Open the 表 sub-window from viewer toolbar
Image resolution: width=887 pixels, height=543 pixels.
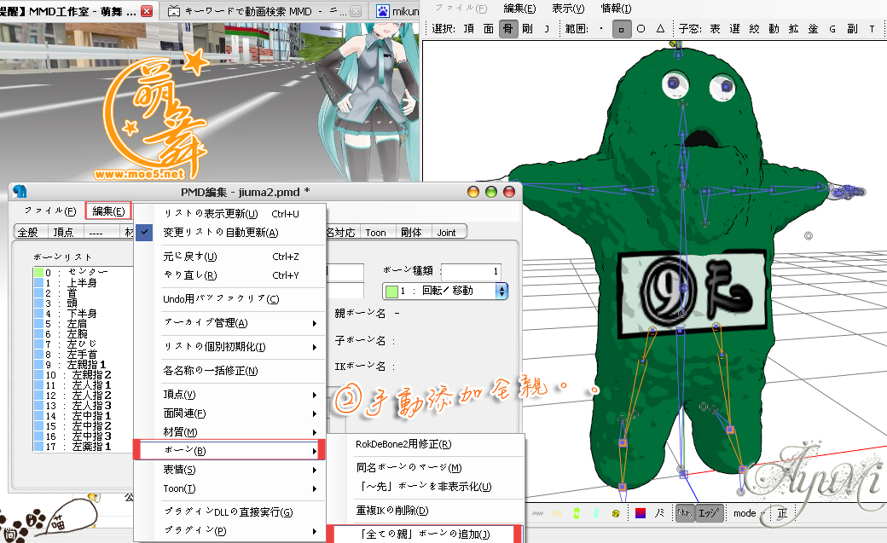[x=715, y=28]
